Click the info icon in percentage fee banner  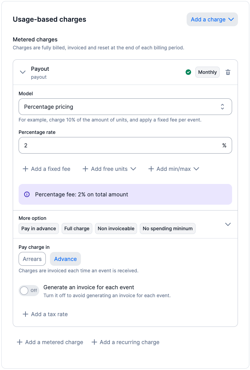27,194
